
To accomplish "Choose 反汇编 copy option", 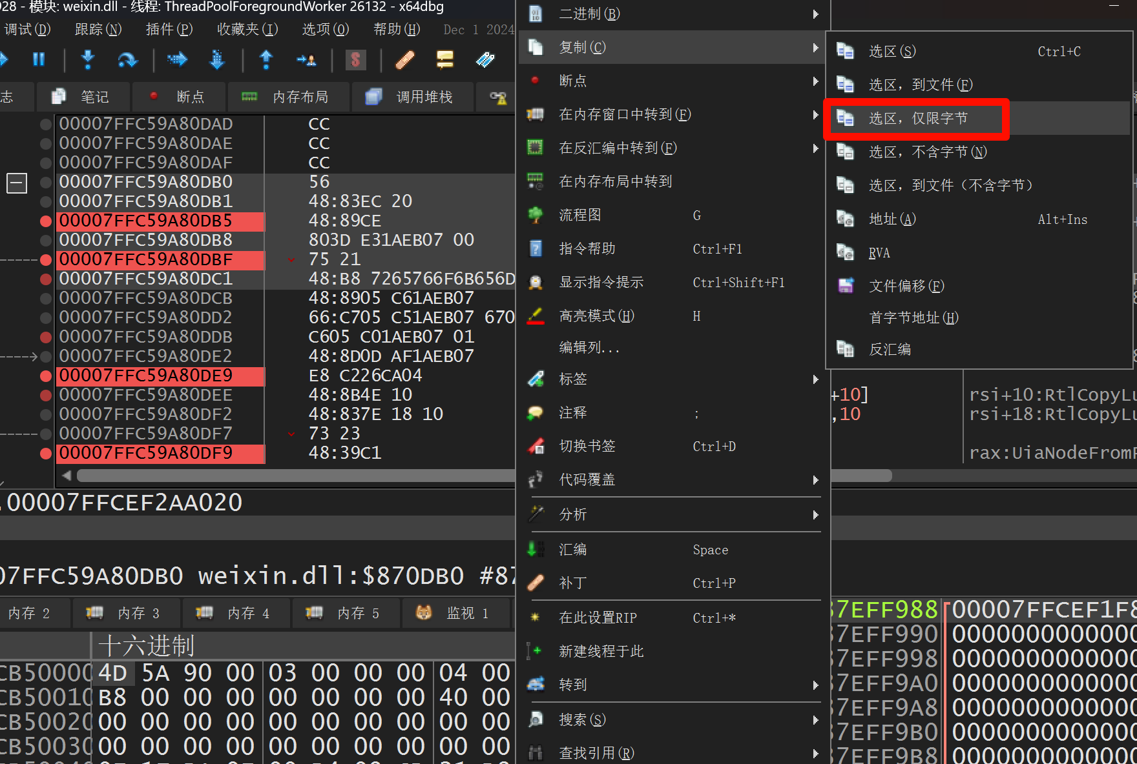I will (x=979, y=349).
